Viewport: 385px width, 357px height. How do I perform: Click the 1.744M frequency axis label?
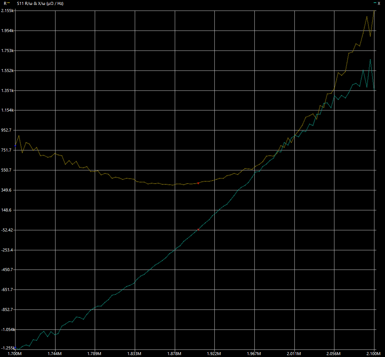(55, 354)
